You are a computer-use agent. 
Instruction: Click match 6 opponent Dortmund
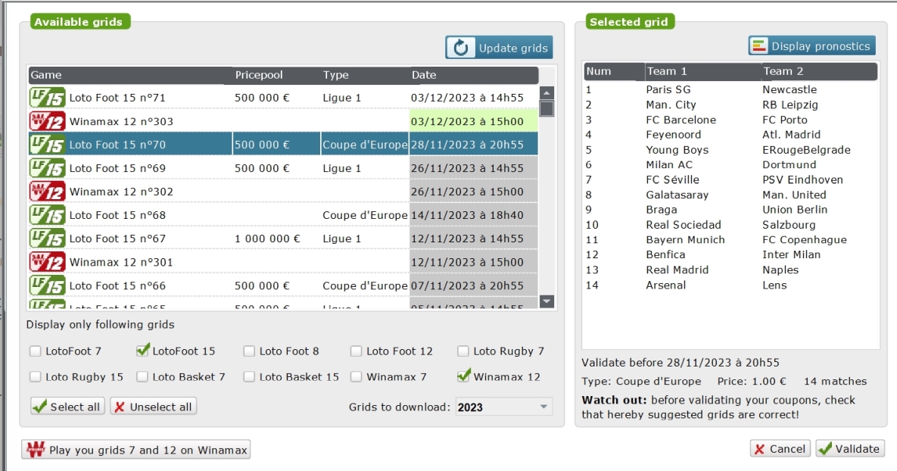point(789,164)
